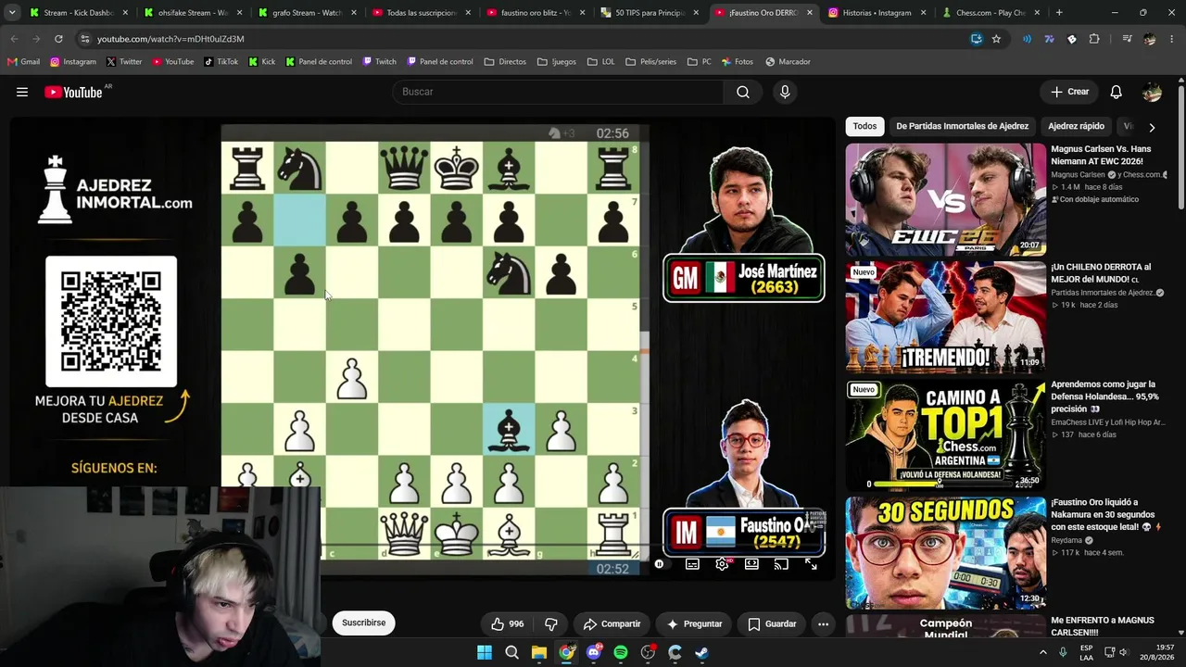
Task: Open Magnus Carlsen vs Hans Niemann thumbnail
Action: pos(945,200)
